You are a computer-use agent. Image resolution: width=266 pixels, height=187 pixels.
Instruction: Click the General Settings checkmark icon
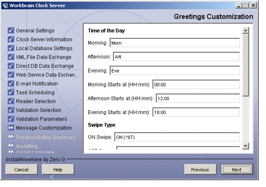tap(11, 30)
